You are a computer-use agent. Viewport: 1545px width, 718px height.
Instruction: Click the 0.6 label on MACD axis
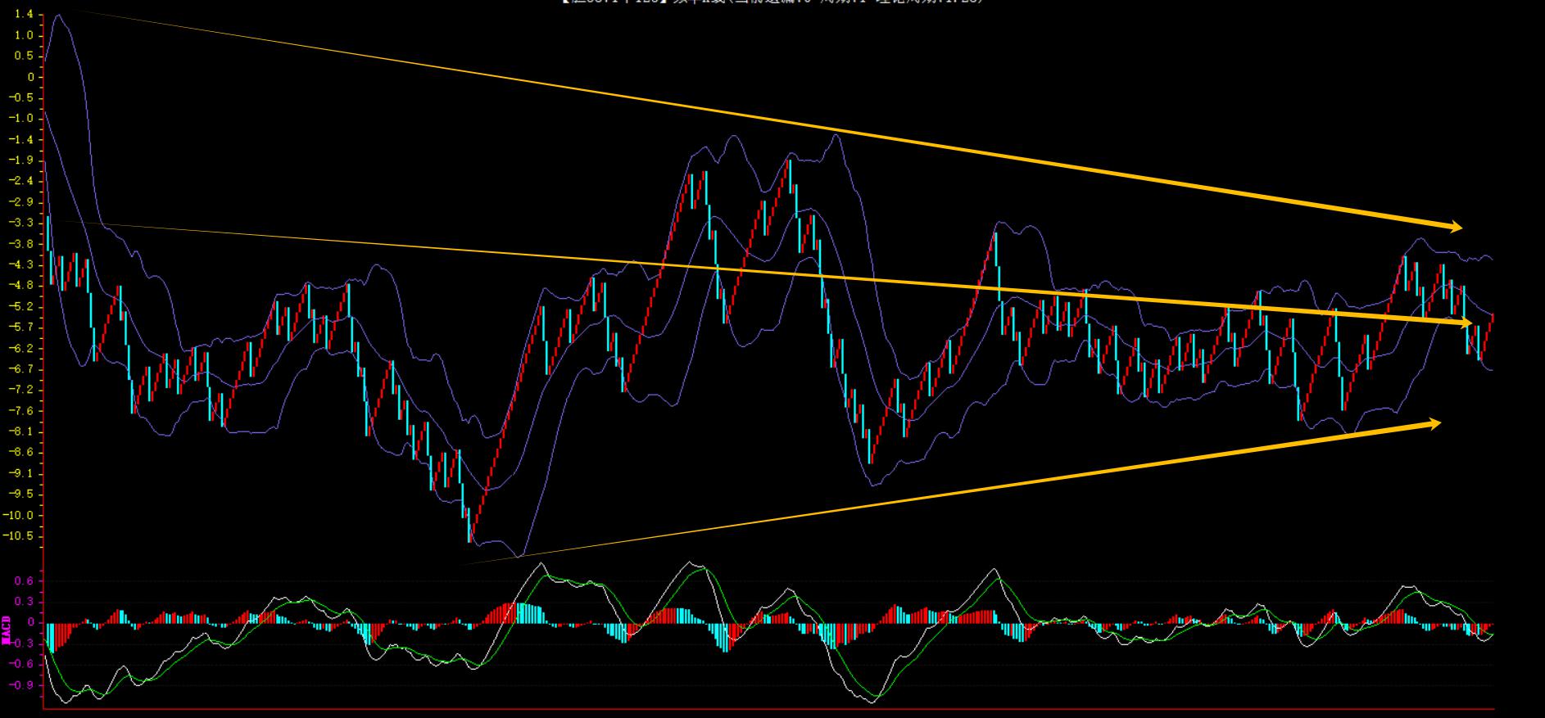pyautogui.click(x=25, y=581)
